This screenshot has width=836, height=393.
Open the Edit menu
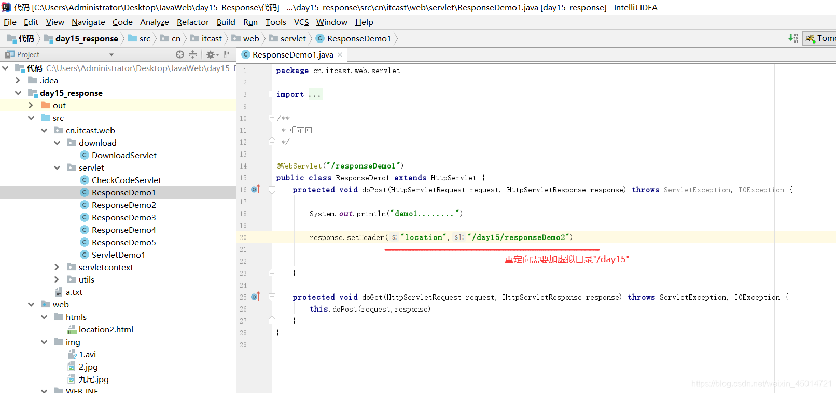tap(31, 22)
